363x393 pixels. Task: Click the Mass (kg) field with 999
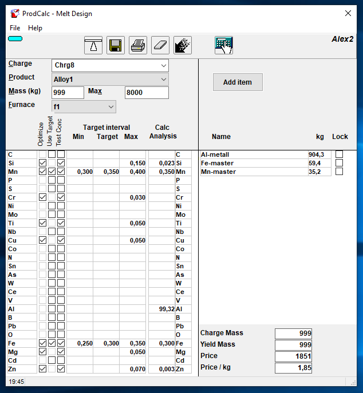click(x=68, y=93)
